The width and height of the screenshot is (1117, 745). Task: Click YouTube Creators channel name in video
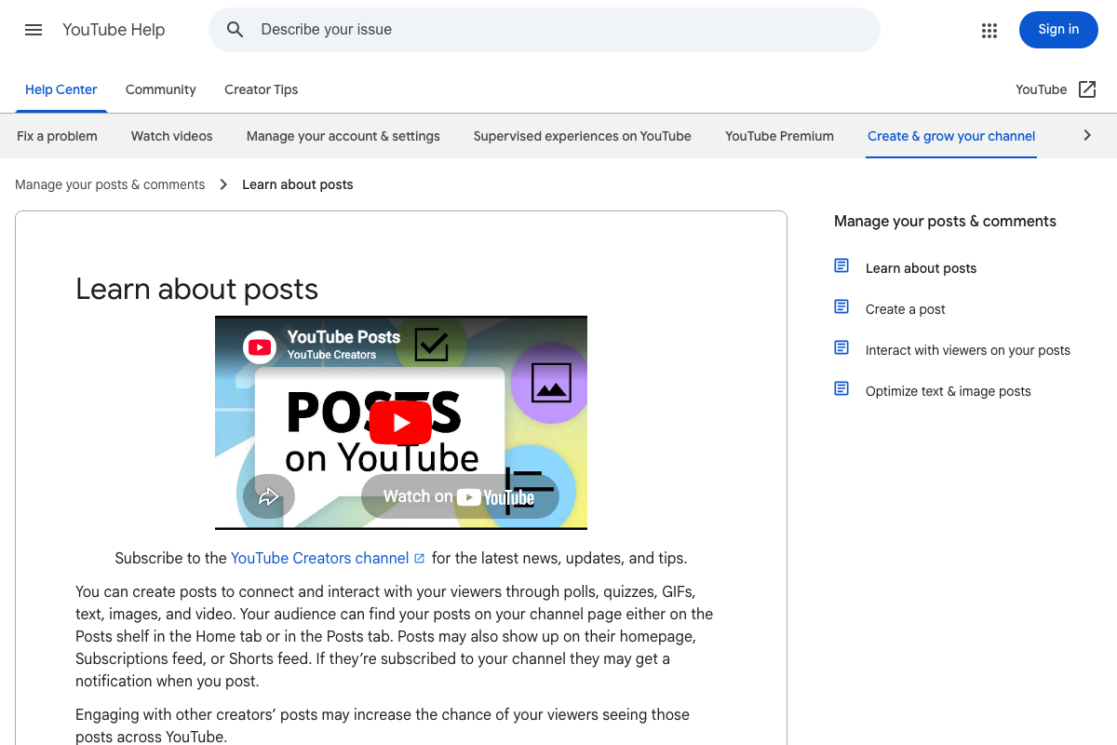click(331, 355)
